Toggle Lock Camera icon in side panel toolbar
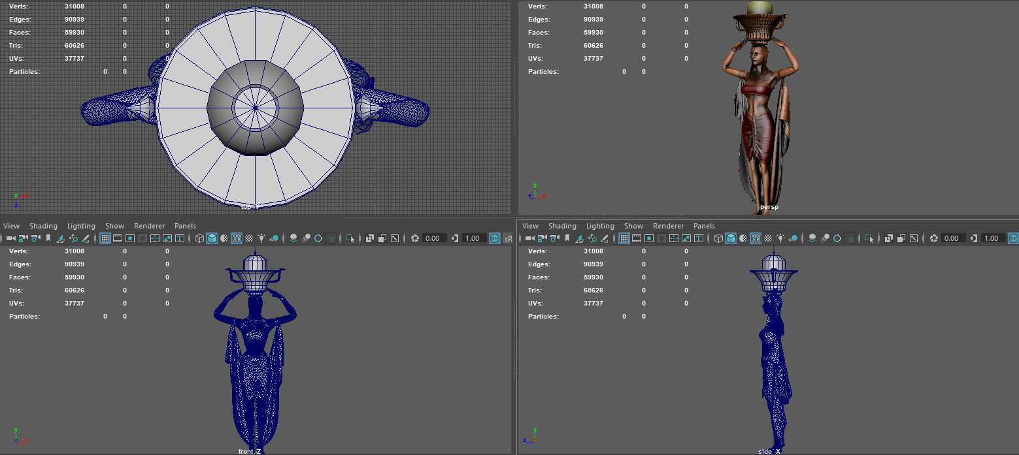The width and height of the screenshot is (1019, 455). coord(542,238)
